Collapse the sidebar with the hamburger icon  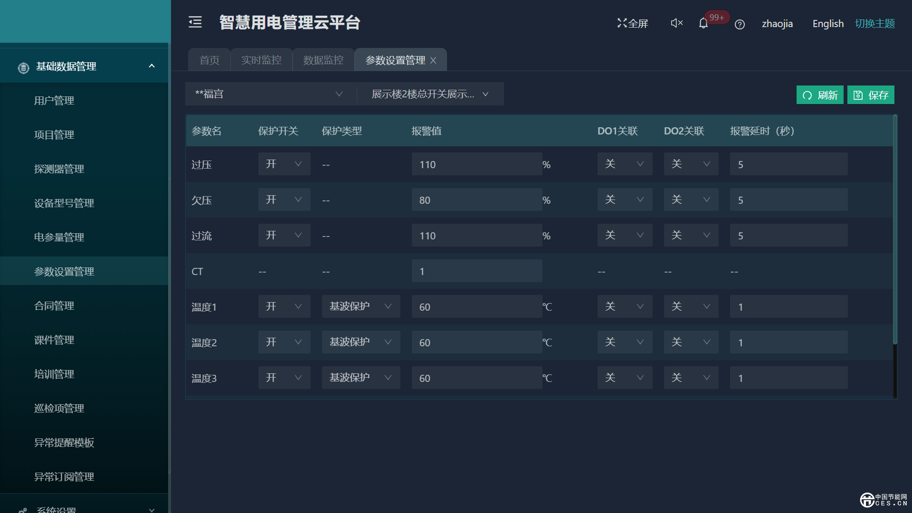click(x=195, y=22)
